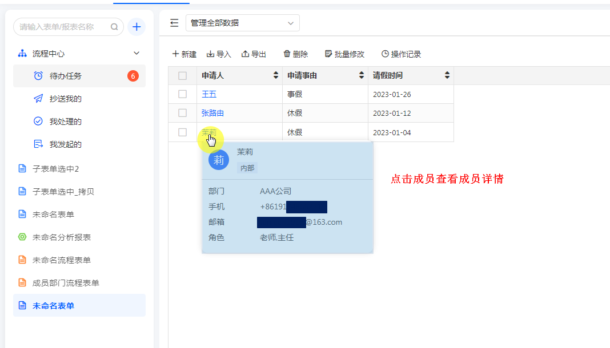Viewport: 610px width, 348px height.
Task: Open 待办任务 with the clock icon
Action: click(65, 76)
